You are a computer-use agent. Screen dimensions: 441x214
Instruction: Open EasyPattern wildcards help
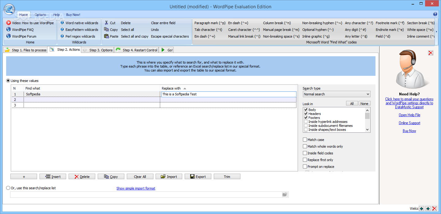(79, 30)
